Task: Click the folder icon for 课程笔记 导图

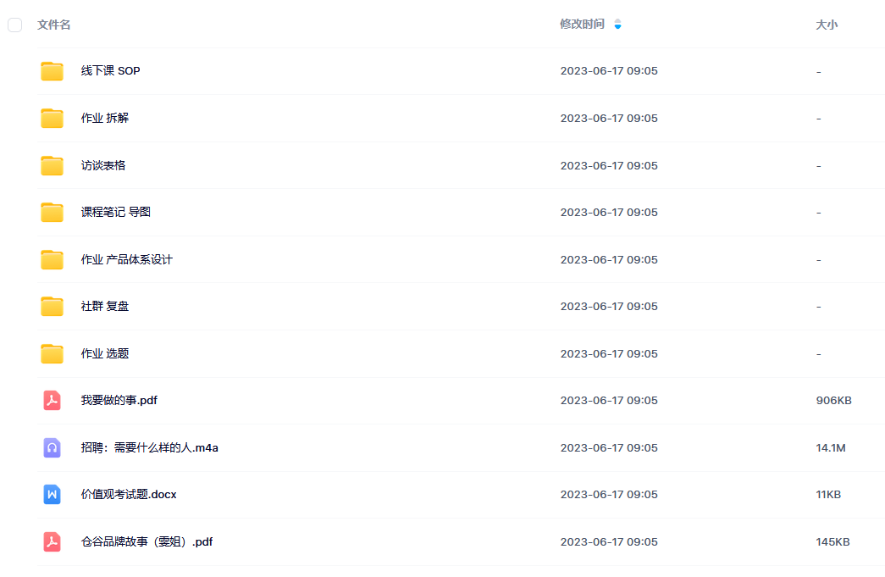Action: pos(52,213)
